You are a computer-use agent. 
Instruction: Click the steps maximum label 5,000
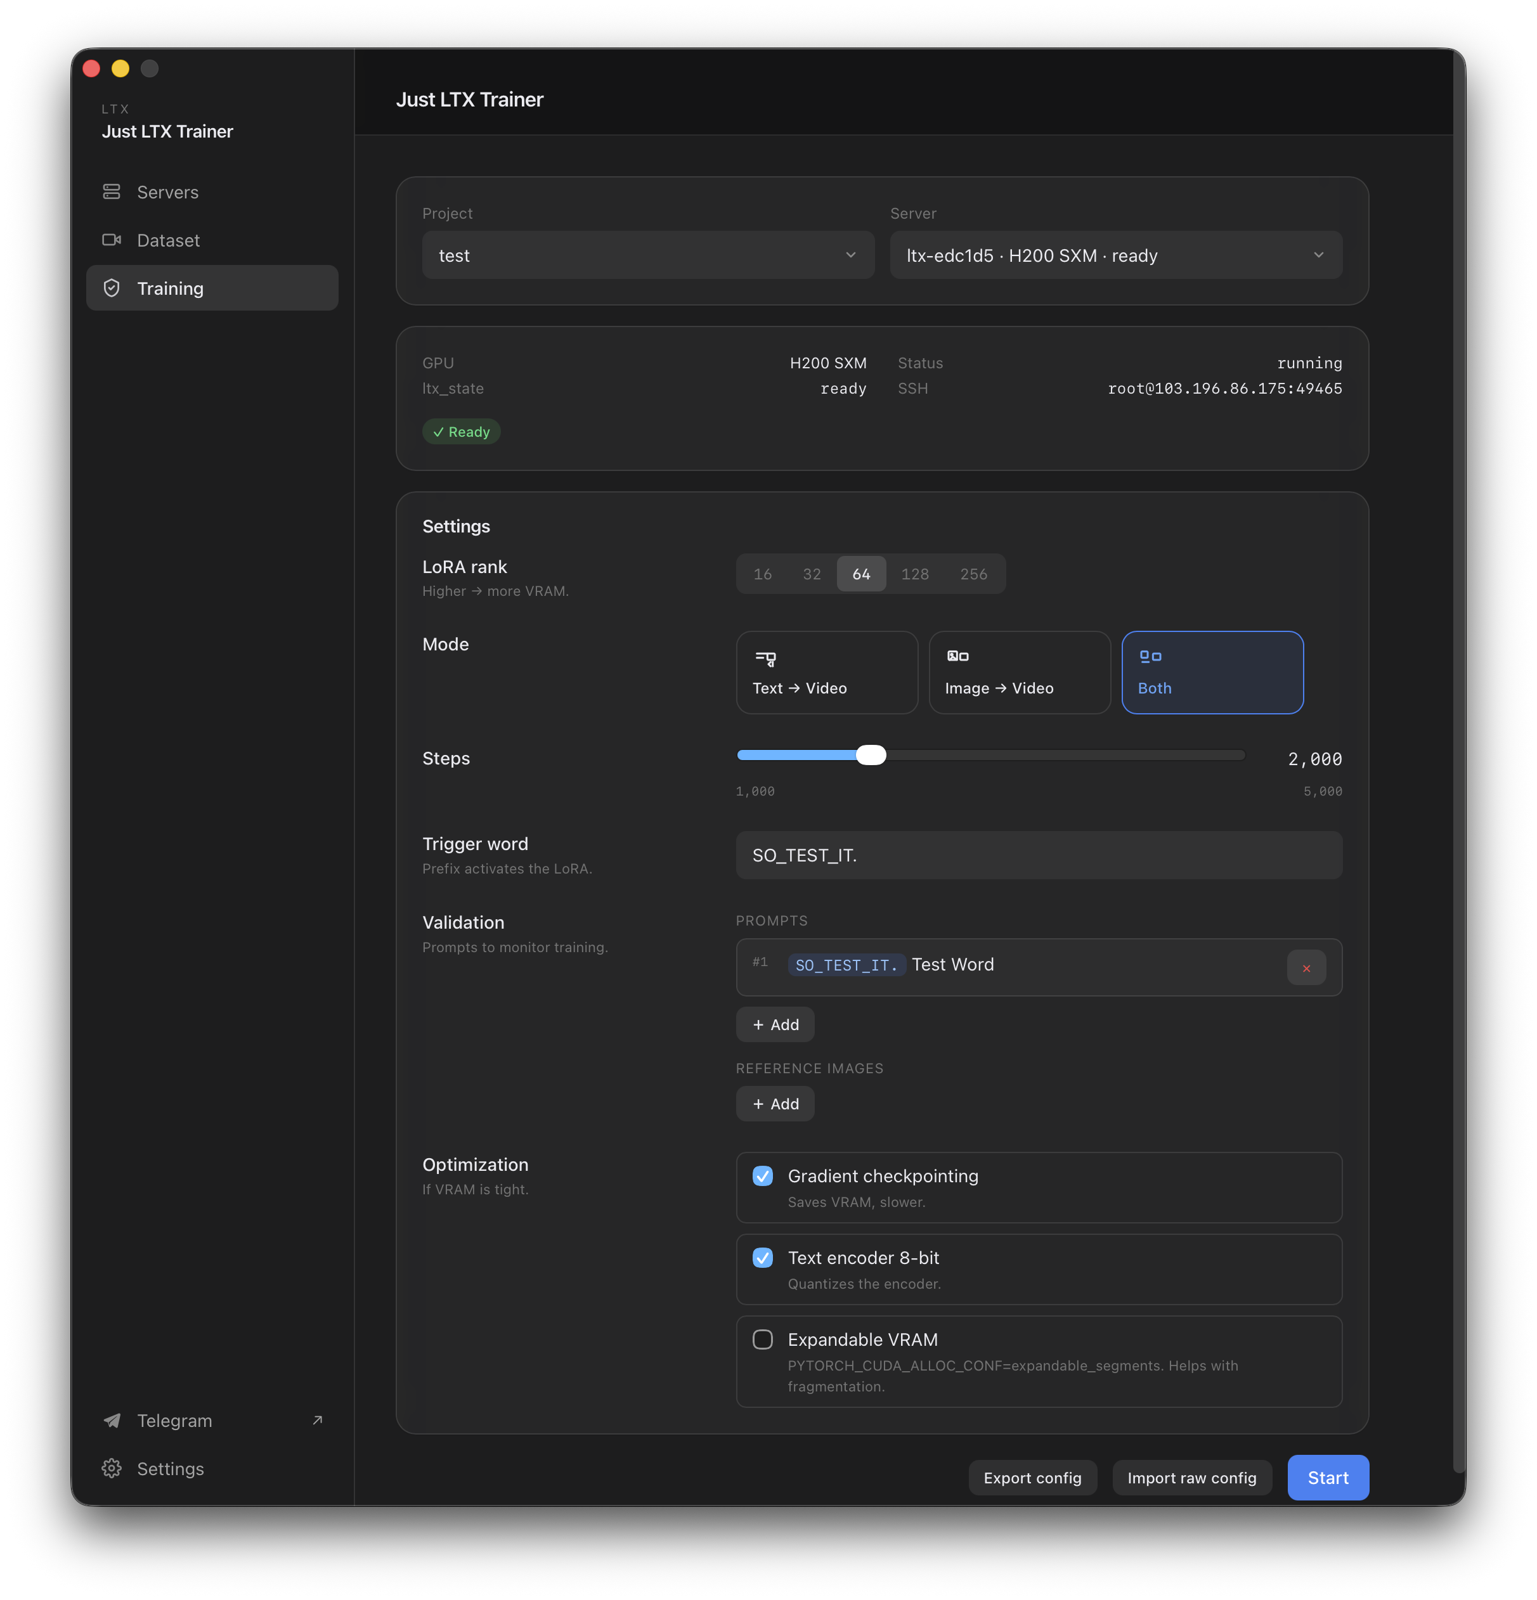point(1322,791)
